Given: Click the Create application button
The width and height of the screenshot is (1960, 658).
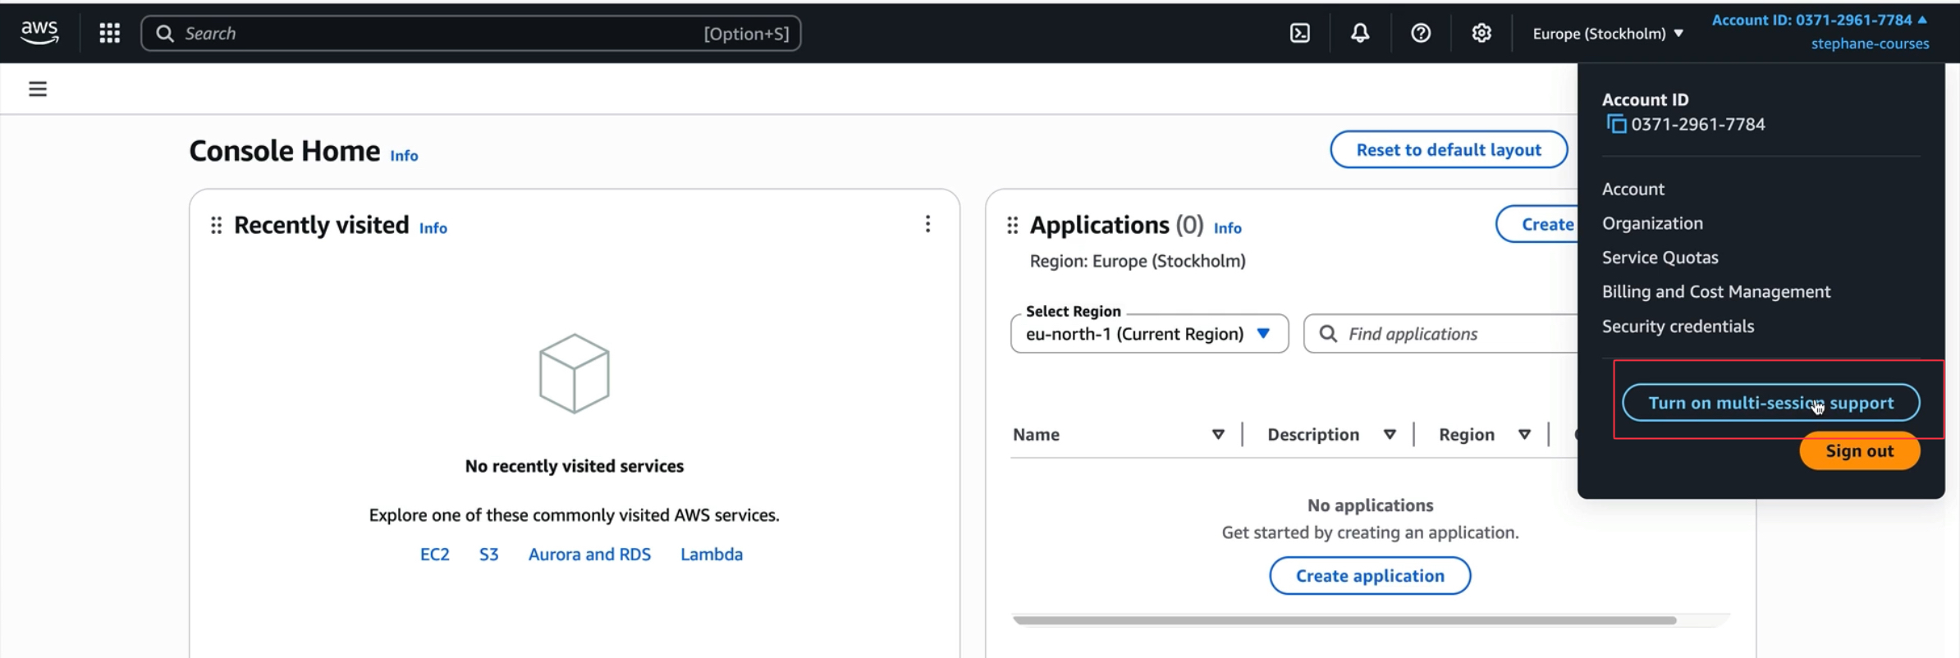Looking at the screenshot, I should [x=1370, y=576].
